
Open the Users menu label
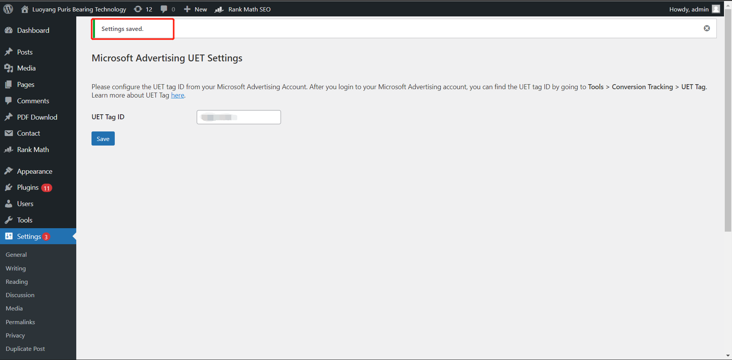click(x=25, y=204)
